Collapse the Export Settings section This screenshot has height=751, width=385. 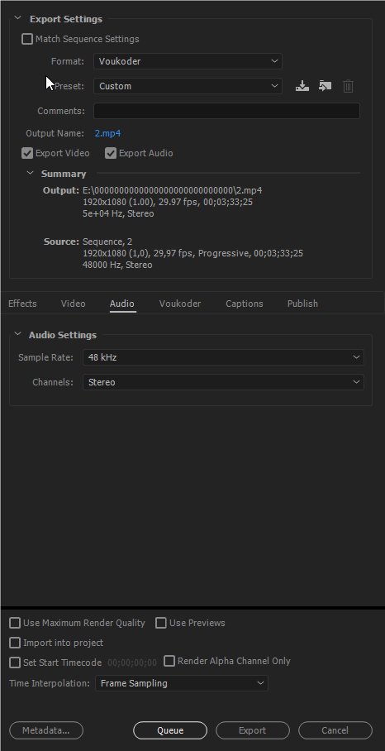[x=17, y=19]
